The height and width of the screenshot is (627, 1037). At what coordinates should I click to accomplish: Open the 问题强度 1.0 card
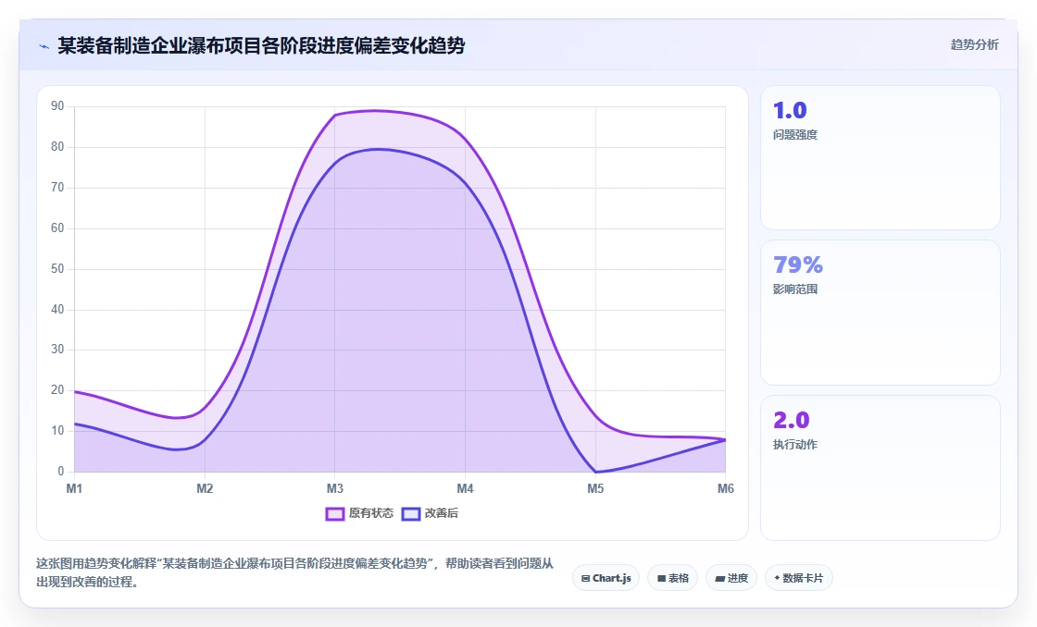pos(881,158)
